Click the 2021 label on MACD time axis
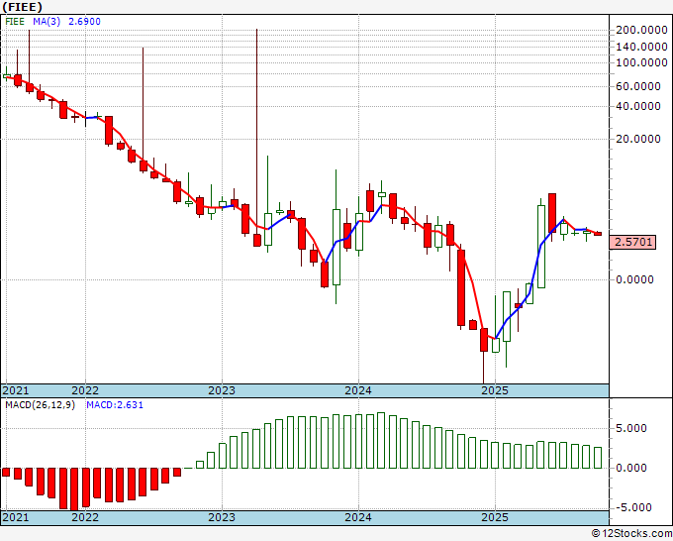673x541 pixels. 16,517
